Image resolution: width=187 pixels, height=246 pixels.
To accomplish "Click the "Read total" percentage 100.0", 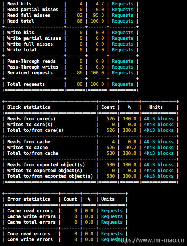I will 97,21.
